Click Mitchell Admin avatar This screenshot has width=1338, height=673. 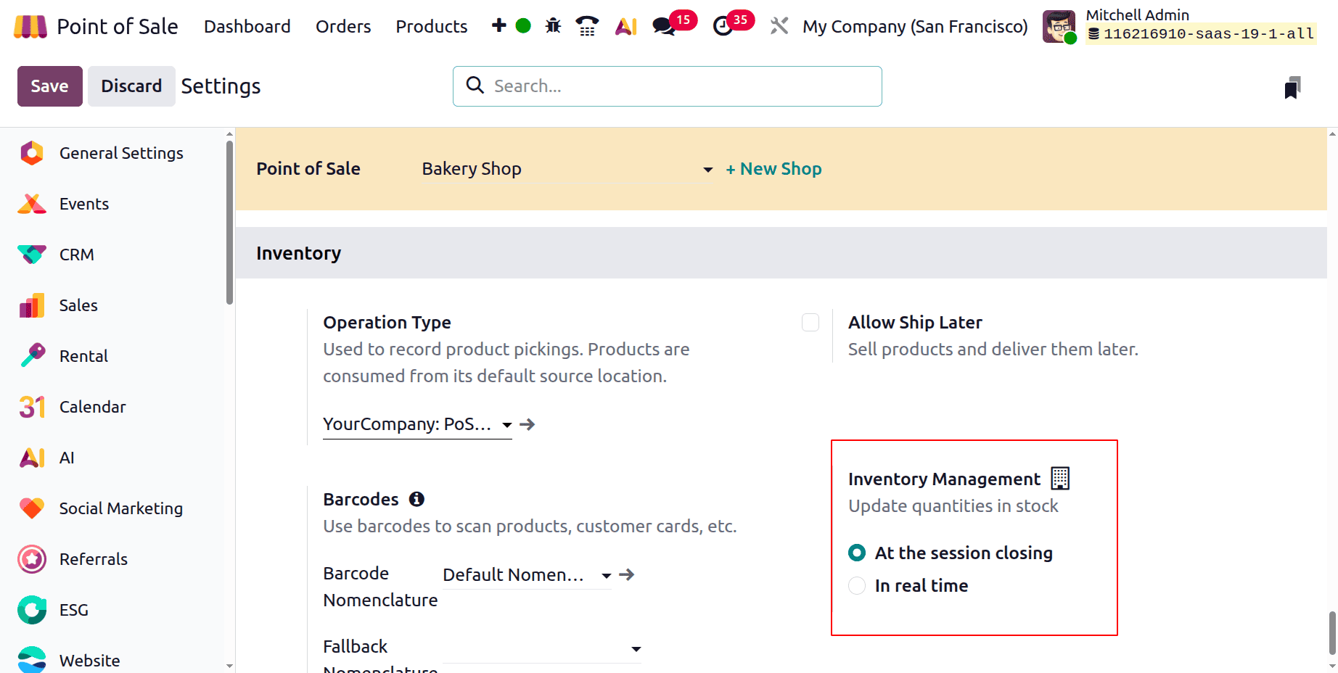[x=1059, y=27]
